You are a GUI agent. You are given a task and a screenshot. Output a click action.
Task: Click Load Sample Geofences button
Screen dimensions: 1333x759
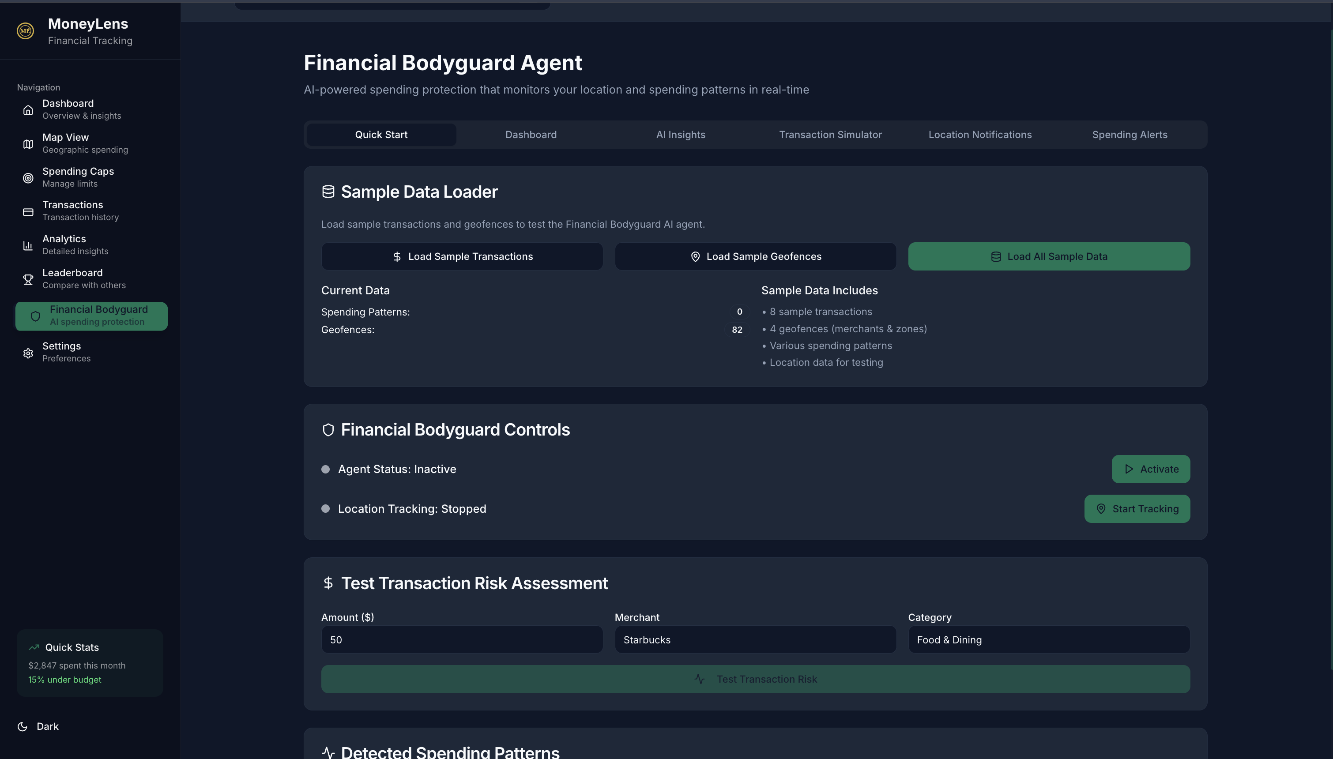click(x=755, y=256)
